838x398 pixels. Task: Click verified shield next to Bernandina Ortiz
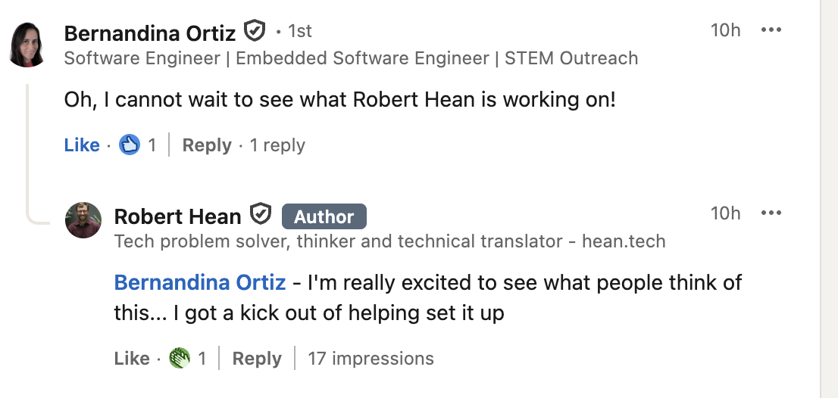pyautogui.click(x=254, y=32)
